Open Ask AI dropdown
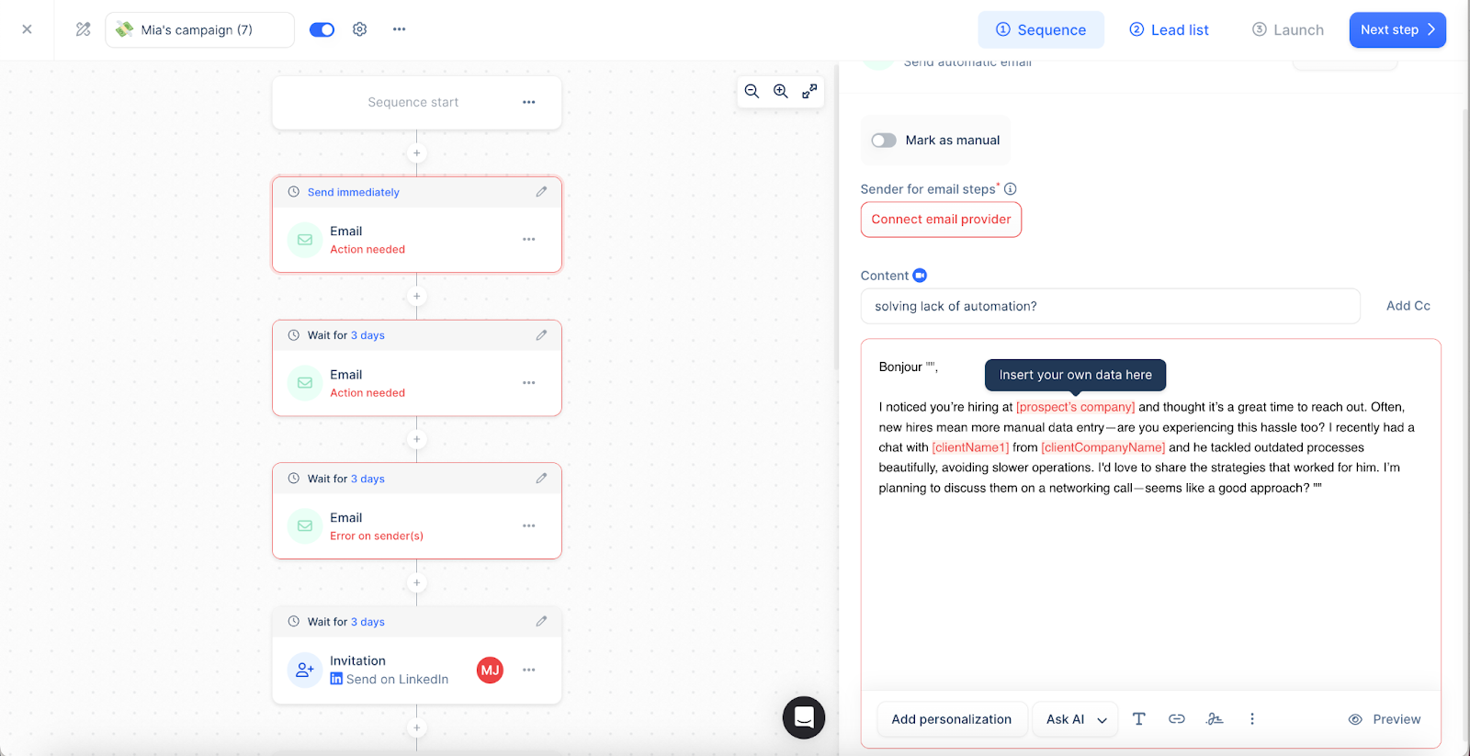 point(1075,719)
